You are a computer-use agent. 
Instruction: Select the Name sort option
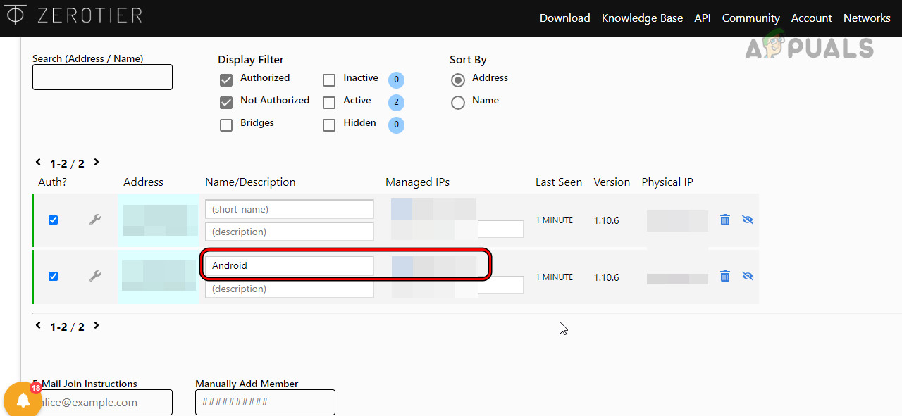click(457, 103)
